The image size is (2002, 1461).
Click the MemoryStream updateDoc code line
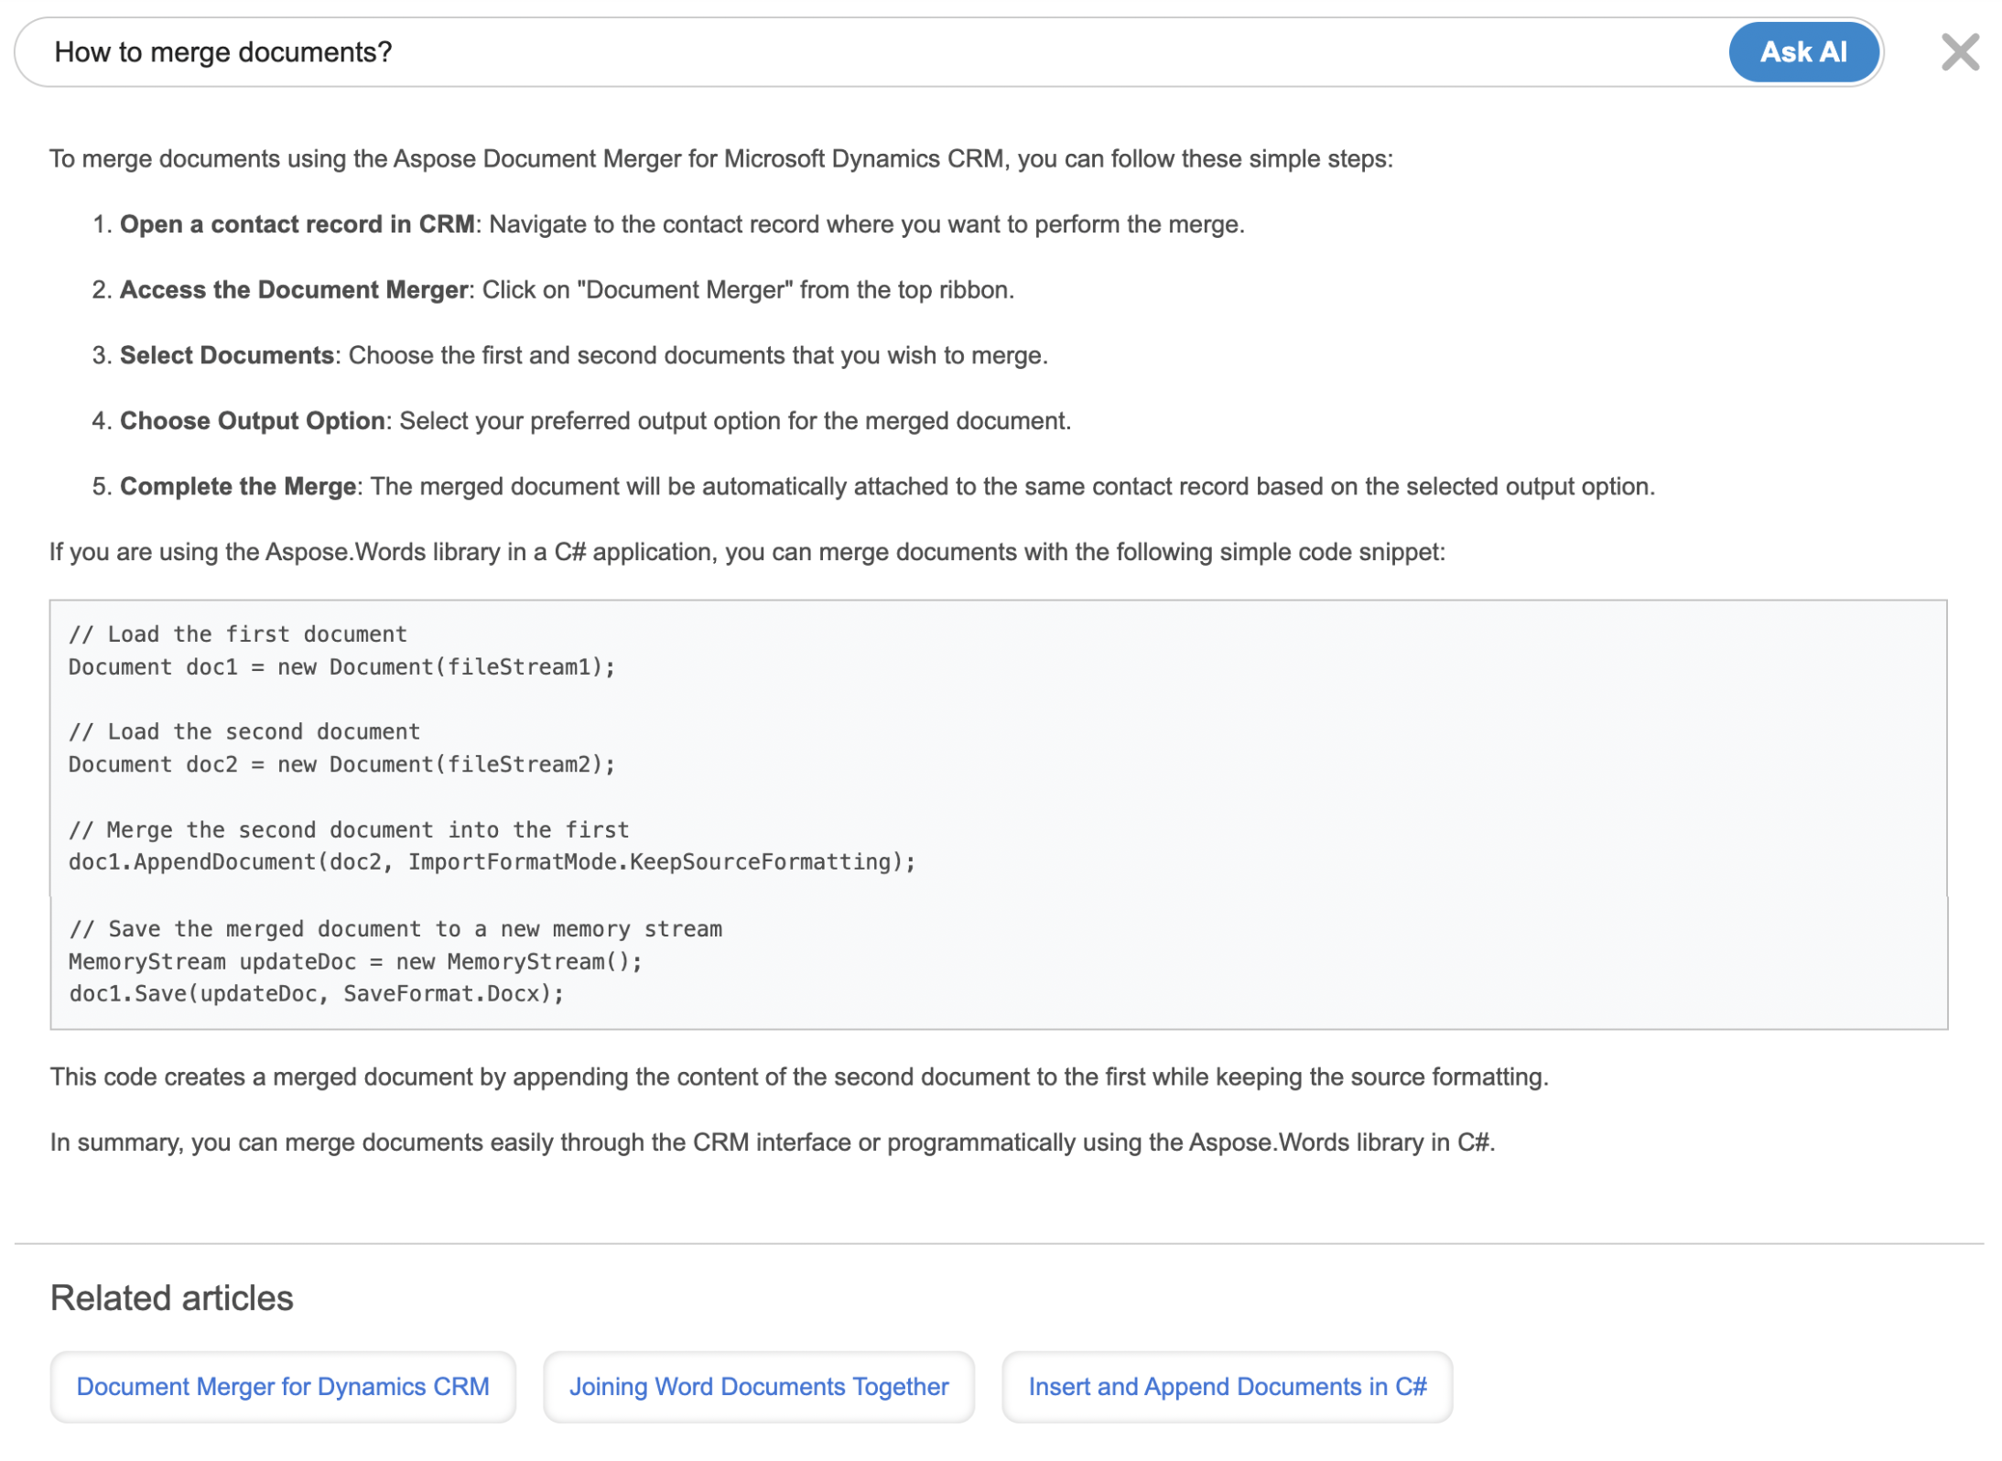coord(355,961)
